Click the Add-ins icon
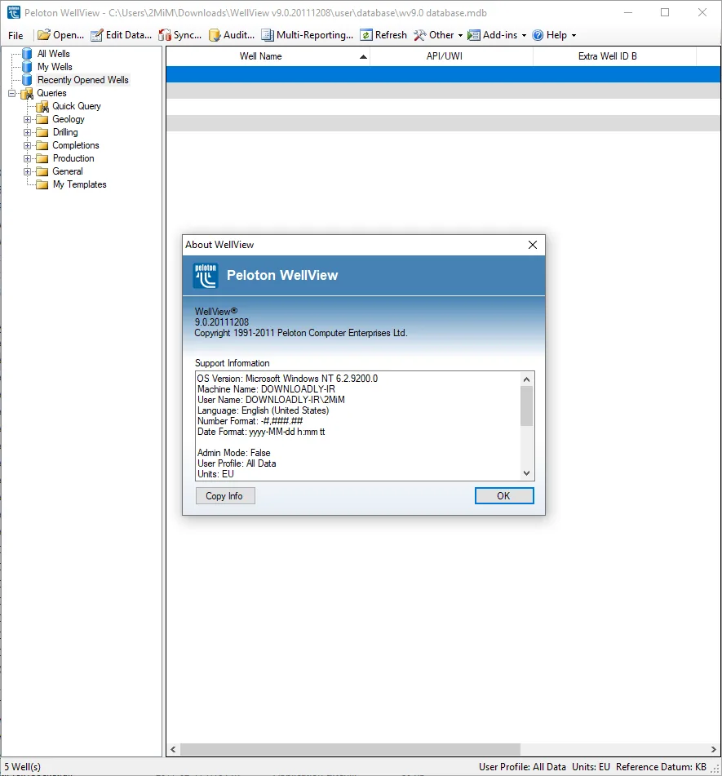The width and height of the screenshot is (722, 776). click(473, 34)
